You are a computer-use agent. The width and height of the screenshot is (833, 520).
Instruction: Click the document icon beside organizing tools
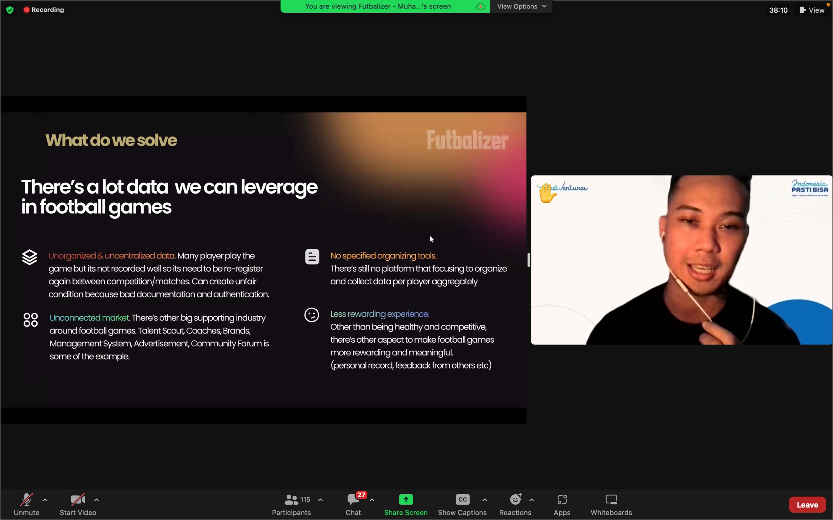click(x=312, y=256)
